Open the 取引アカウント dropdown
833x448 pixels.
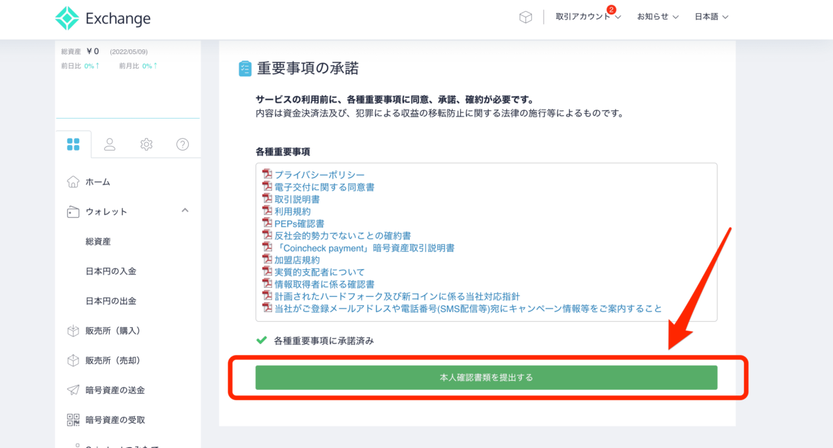click(588, 17)
